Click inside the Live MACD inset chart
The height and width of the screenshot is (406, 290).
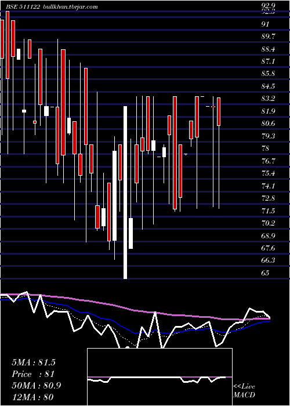(x=159, y=377)
